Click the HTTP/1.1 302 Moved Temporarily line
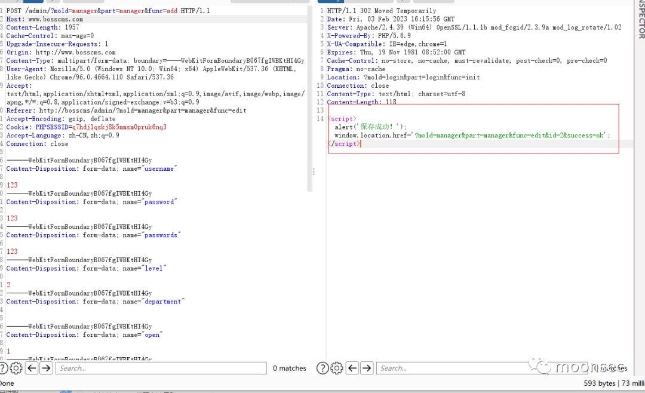 tap(381, 11)
